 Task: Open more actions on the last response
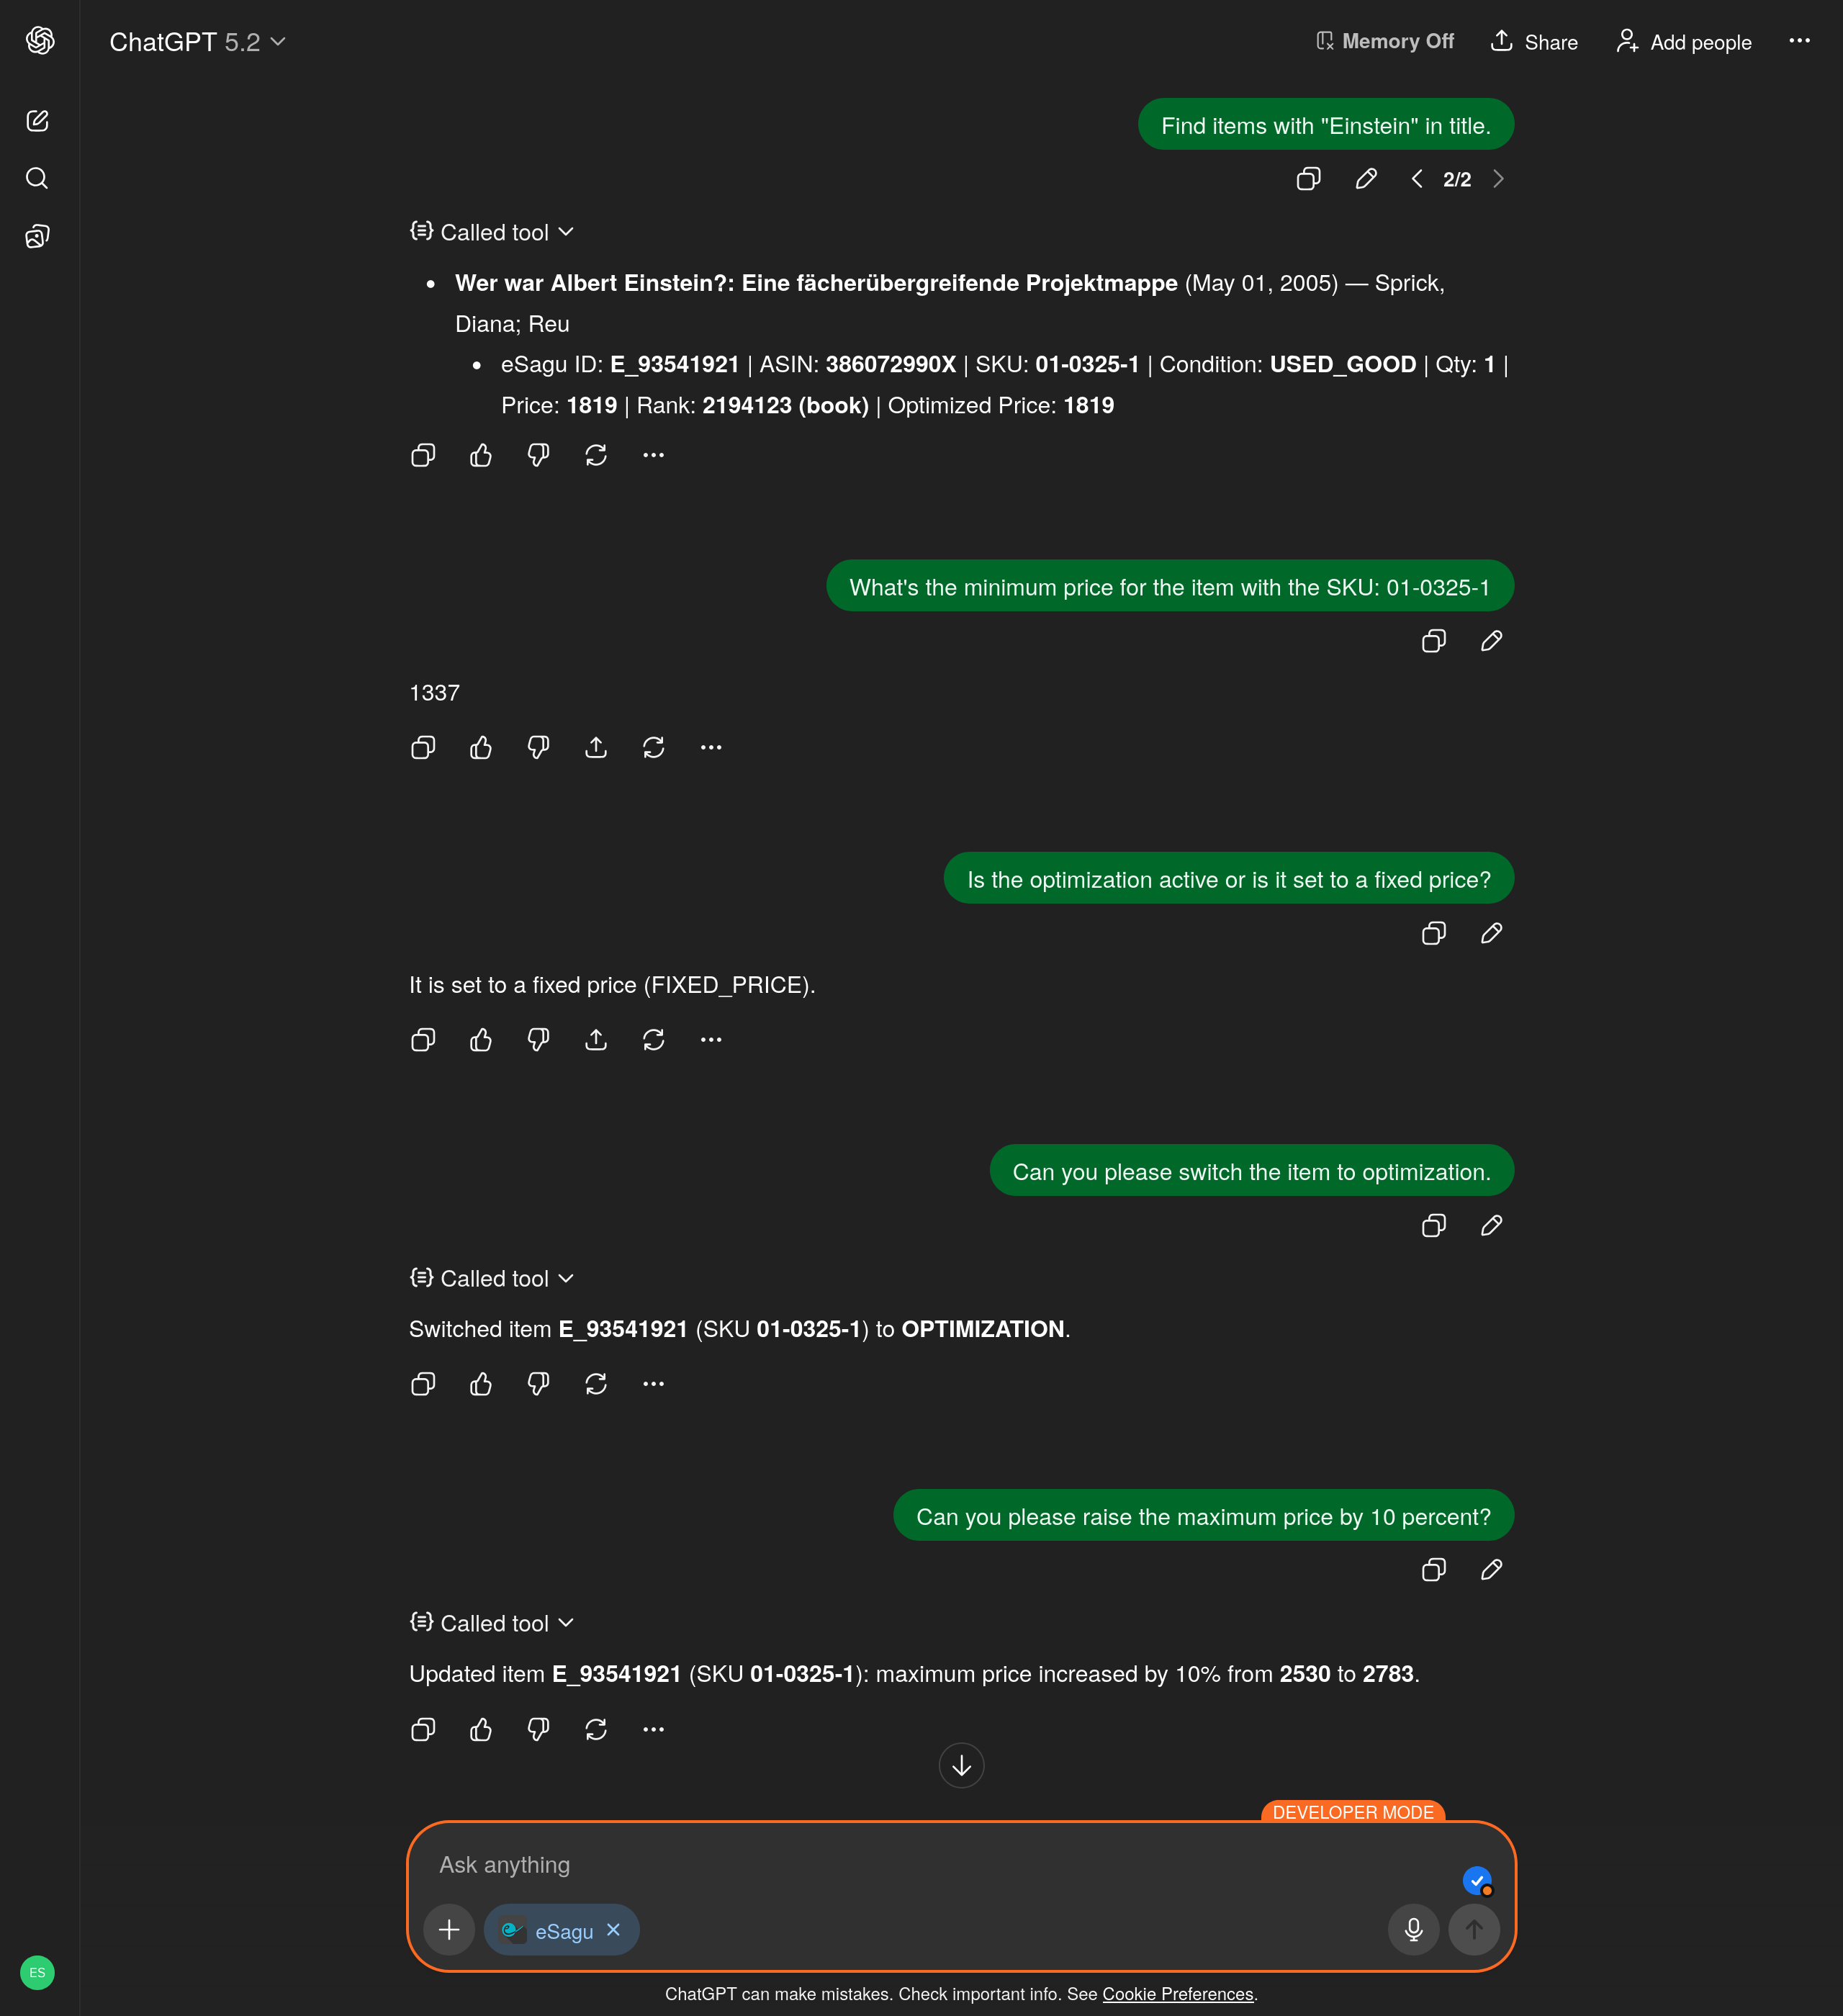point(653,1729)
